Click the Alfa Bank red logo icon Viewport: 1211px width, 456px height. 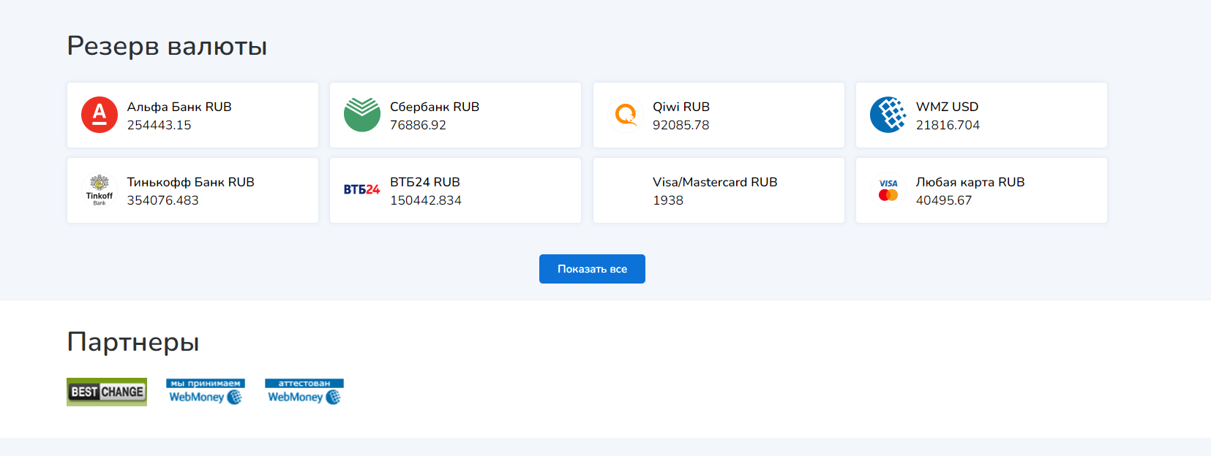coord(100,115)
